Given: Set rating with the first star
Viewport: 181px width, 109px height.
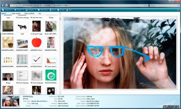Looking at the screenshot, I should coord(32,106).
